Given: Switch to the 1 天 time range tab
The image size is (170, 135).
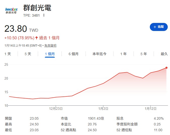Looking at the screenshot, I should click(8, 54).
